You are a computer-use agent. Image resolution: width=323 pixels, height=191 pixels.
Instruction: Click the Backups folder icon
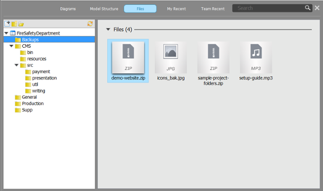point(18,40)
